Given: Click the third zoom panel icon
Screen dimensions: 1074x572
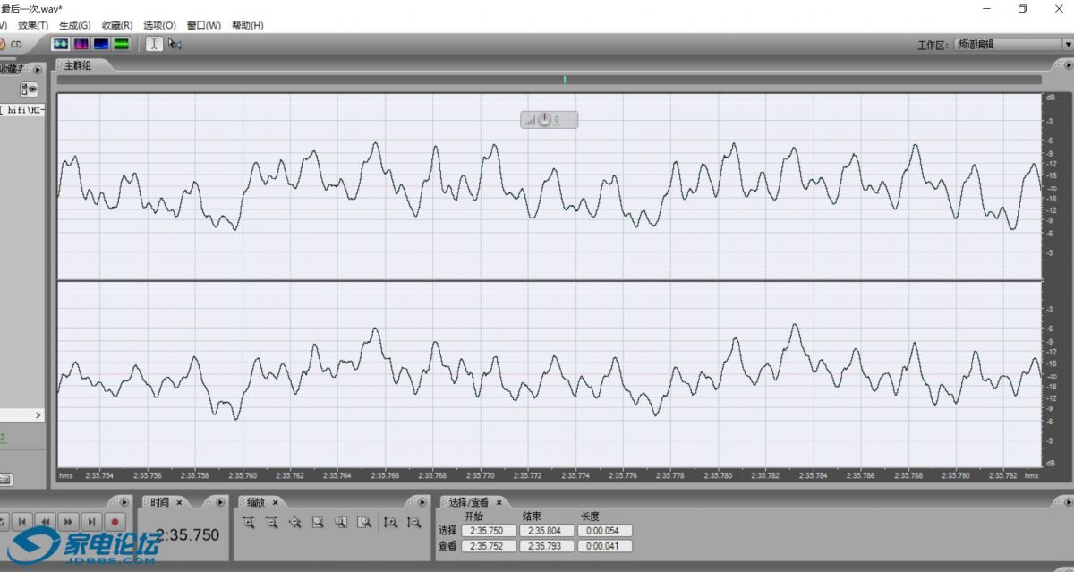Looking at the screenshot, I should [294, 522].
